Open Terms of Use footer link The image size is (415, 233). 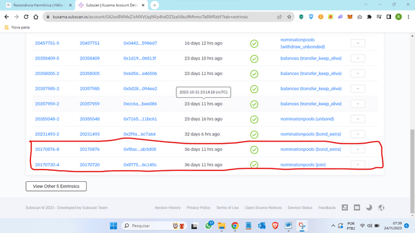pyautogui.click(x=228, y=208)
